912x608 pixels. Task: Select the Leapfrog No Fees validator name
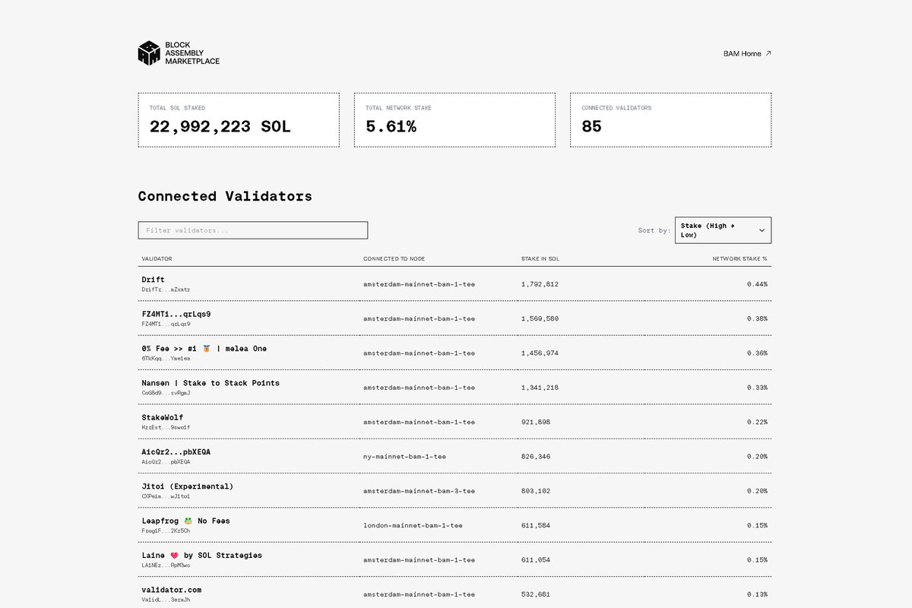(185, 521)
